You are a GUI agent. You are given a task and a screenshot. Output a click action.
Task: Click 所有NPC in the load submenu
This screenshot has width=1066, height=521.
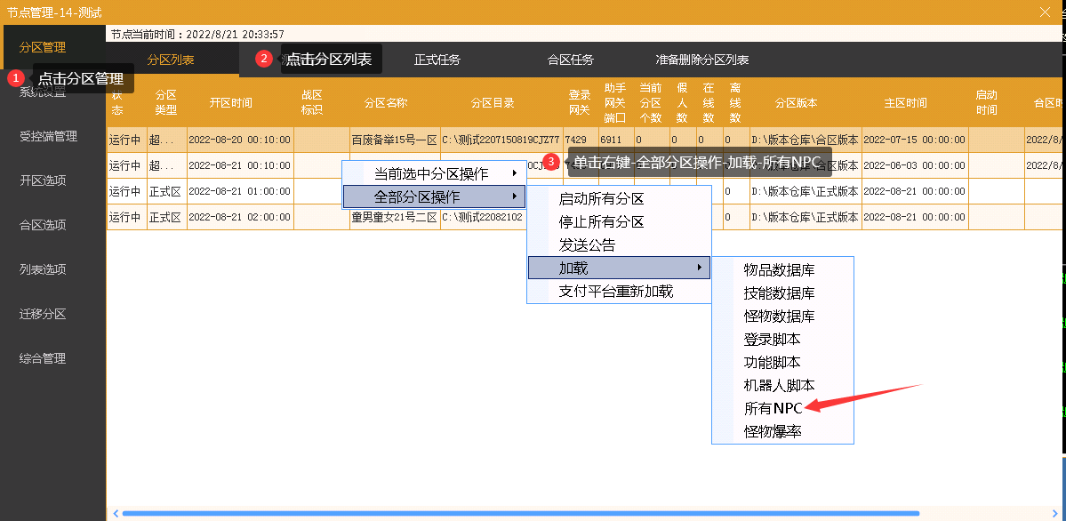point(773,409)
